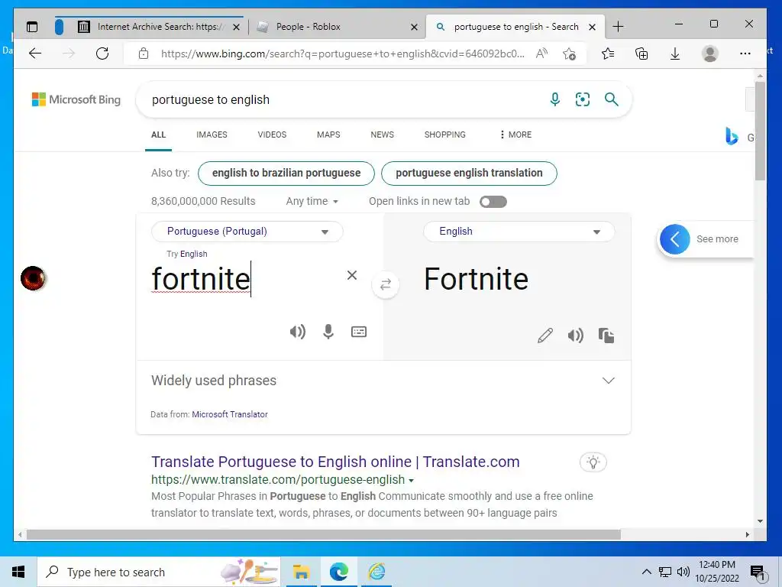Viewport: 782px width, 587px height.
Task: Click the user profile avatar icon
Action: [x=709, y=54]
